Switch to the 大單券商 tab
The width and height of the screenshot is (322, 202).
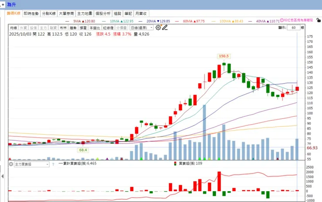click(x=66, y=13)
